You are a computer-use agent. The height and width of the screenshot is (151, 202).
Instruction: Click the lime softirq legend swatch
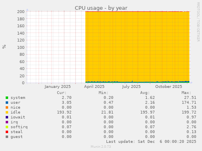point(7,127)
